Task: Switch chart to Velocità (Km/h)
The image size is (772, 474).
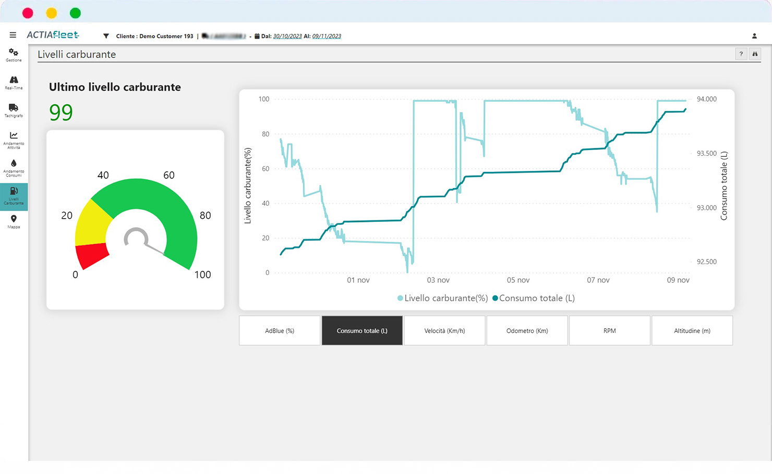Action: click(444, 331)
